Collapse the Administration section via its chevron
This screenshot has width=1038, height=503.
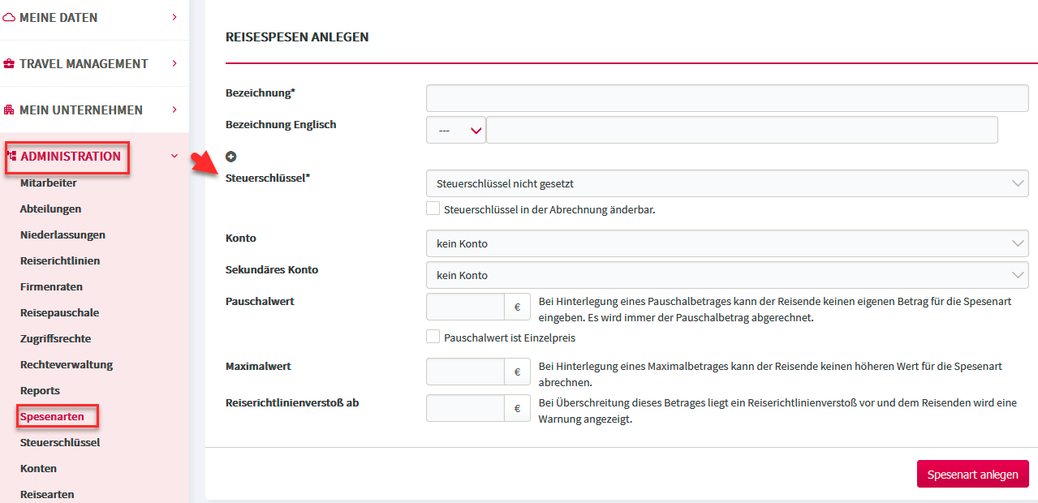click(x=174, y=156)
